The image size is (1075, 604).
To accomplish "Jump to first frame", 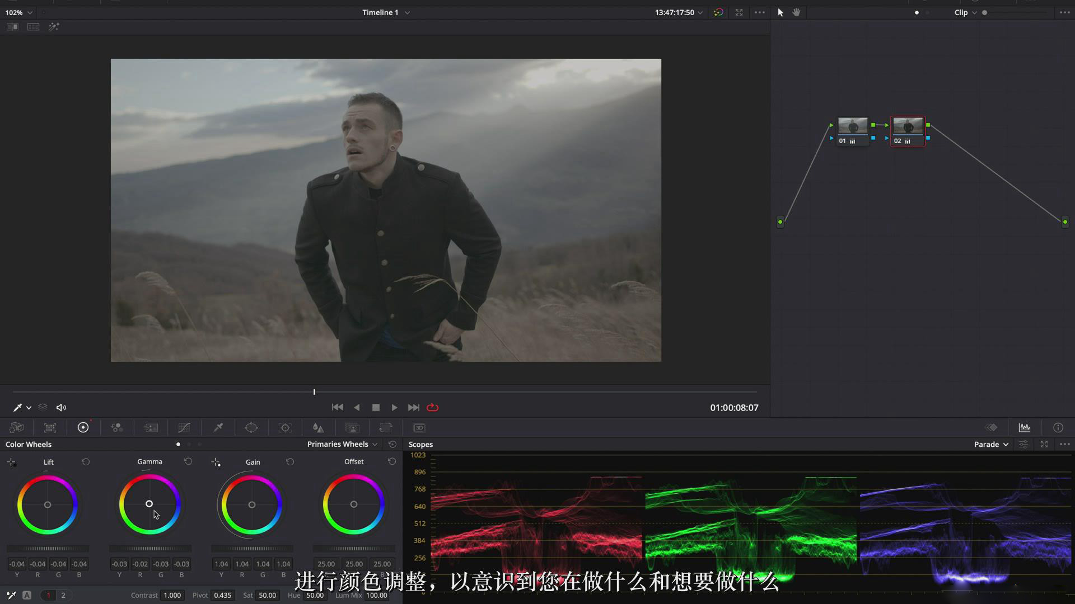I will point(338,408).
